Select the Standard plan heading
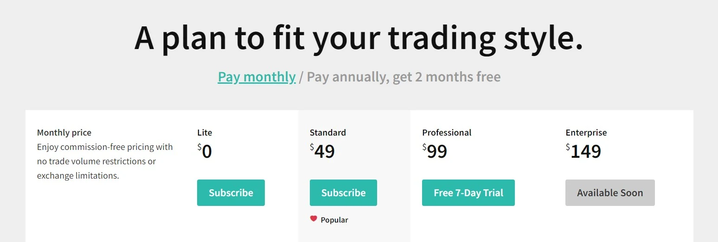The image size is (718, 242). click(328, 132)
